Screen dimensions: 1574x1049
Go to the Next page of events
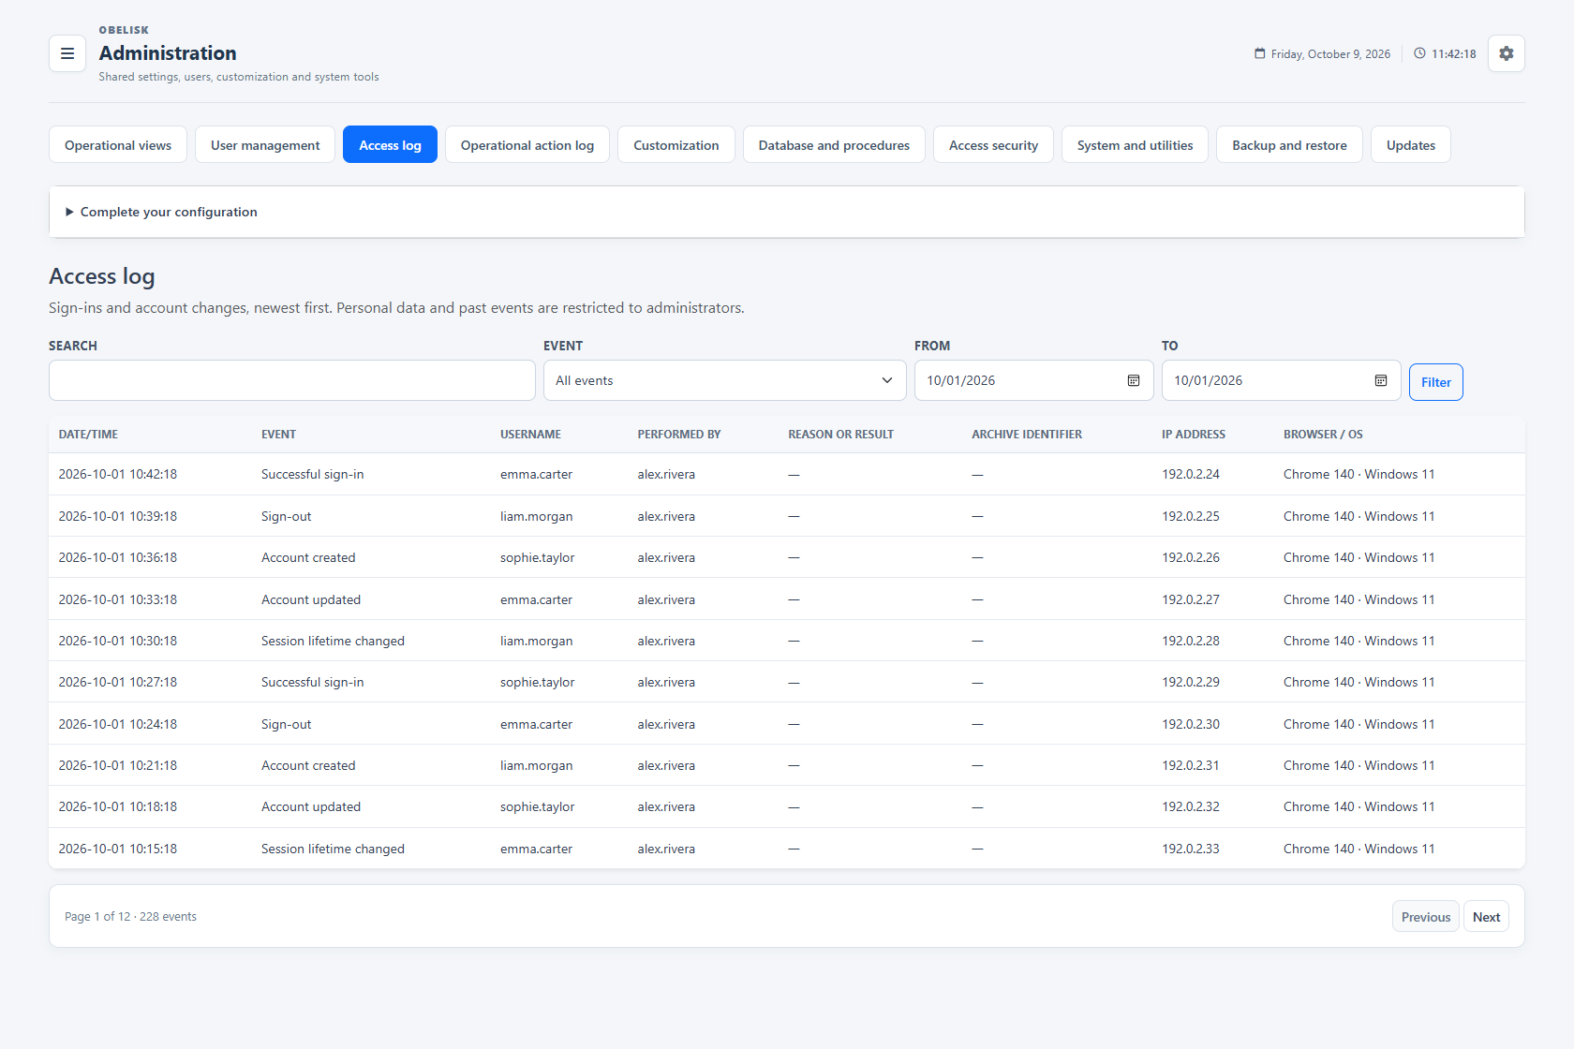click(x=1486, y=917)
